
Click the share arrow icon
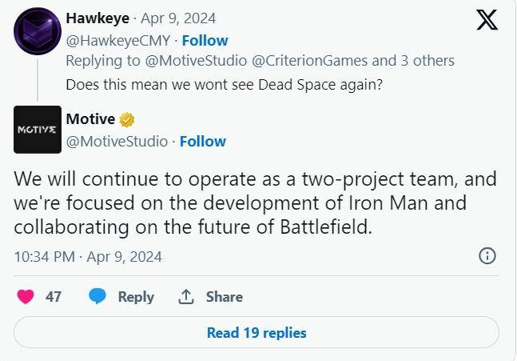[x=186, y=297]
